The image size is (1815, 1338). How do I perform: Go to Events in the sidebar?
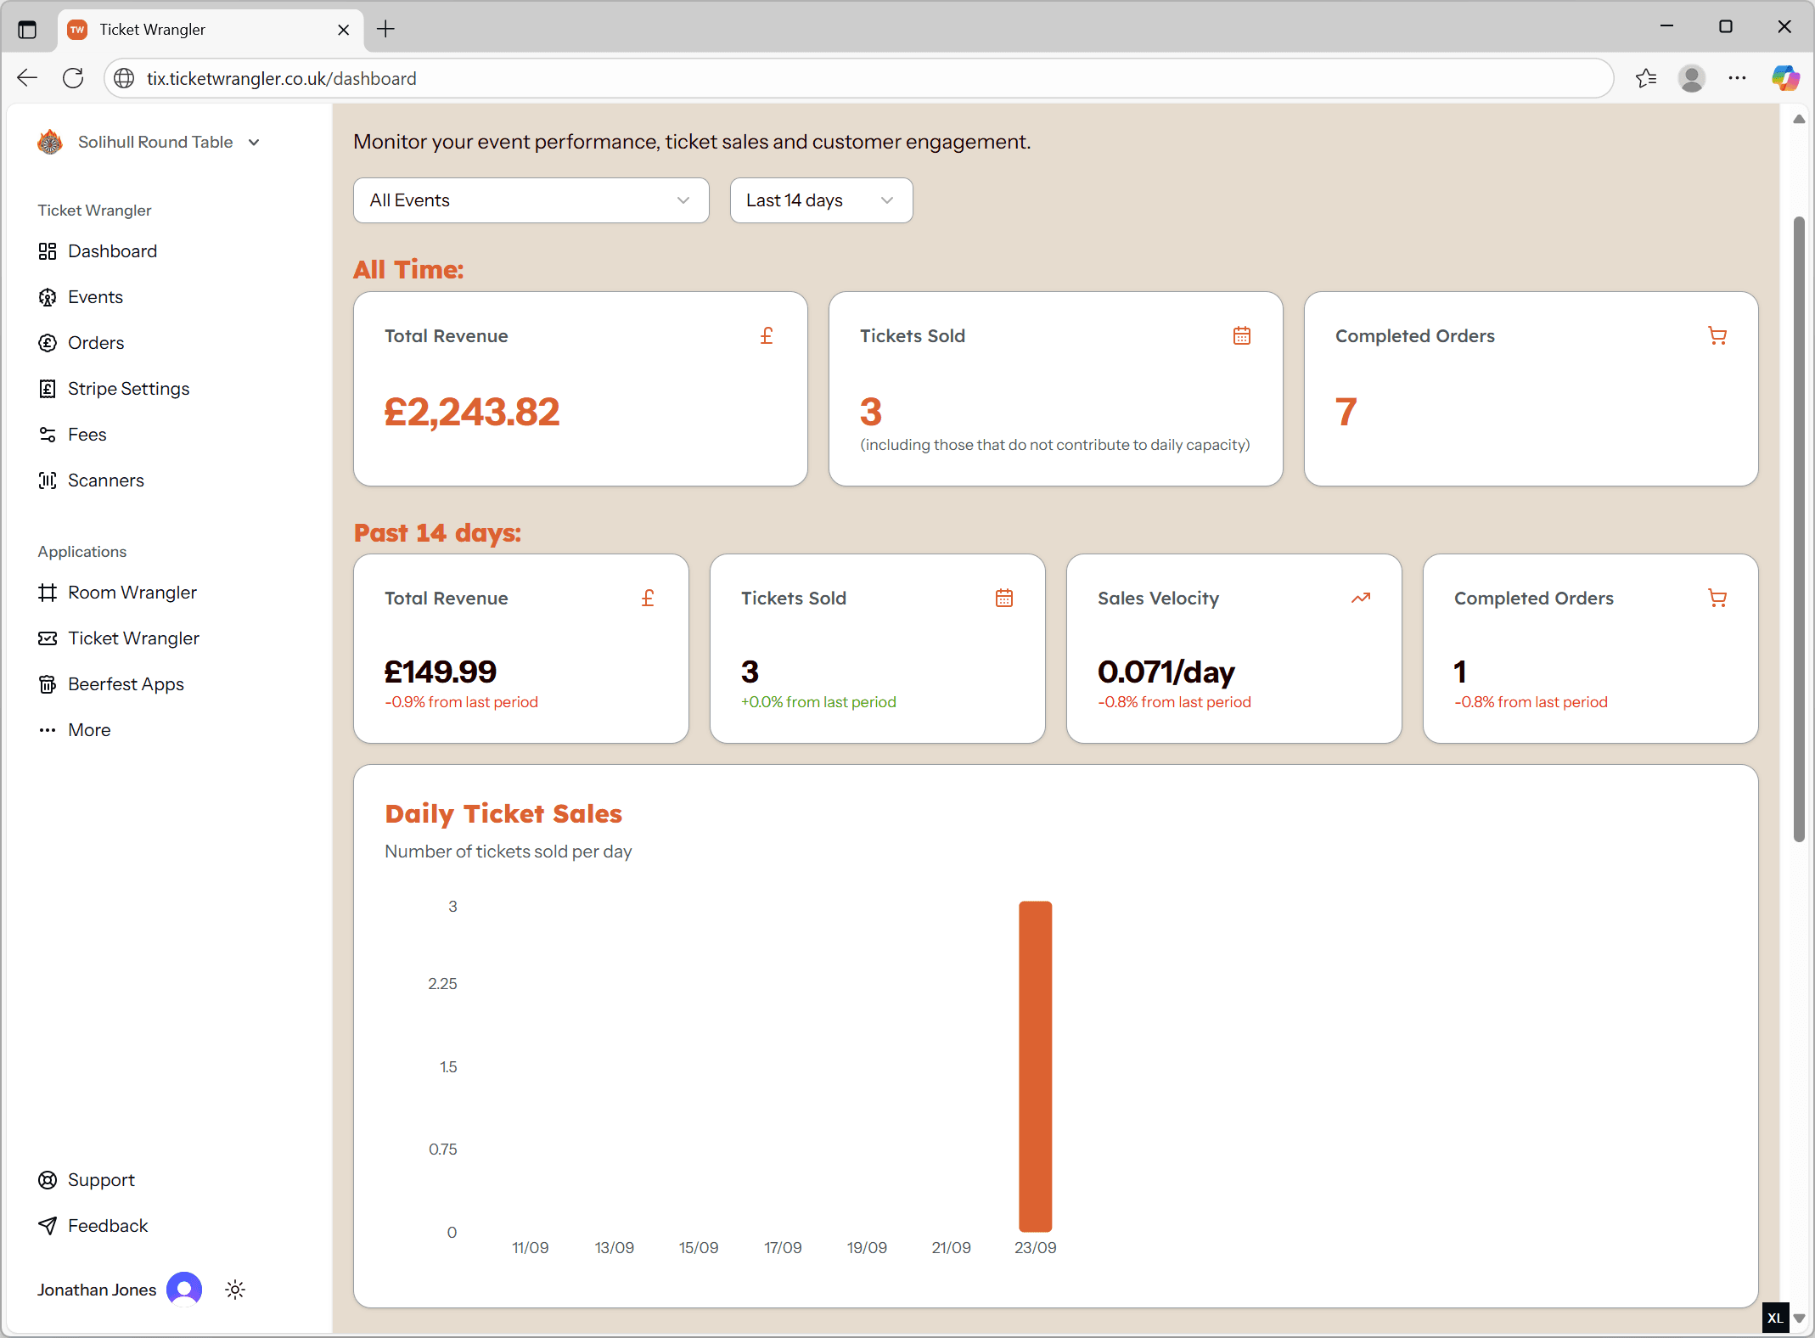95,297
